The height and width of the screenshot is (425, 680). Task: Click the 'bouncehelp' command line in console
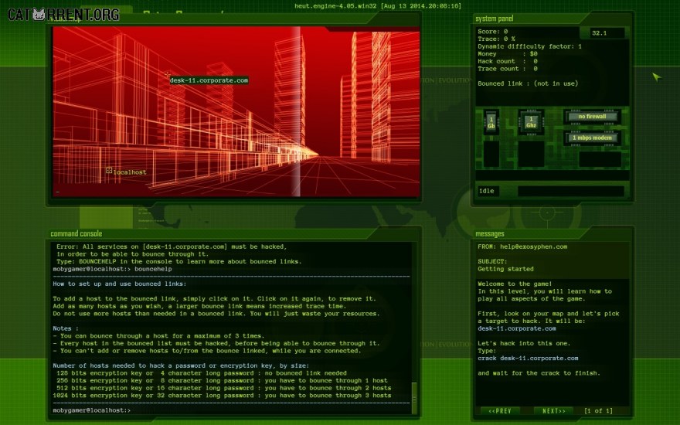[112, 269]
